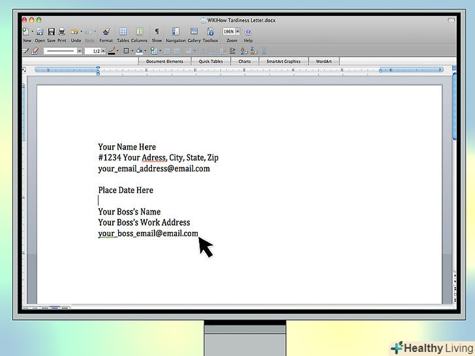Viewport: 475px width, 356px height.
Task: Click the document icon beside the title
Action: click(204, 20)
